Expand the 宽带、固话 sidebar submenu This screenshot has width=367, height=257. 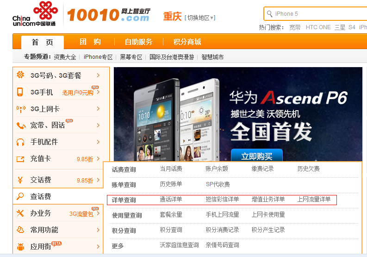click(x=98, y=125)
